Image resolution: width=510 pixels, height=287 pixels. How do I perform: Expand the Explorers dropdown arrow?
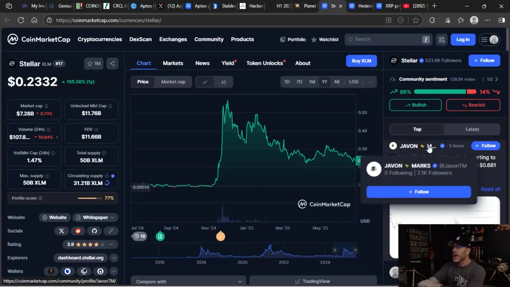[114, 258]
